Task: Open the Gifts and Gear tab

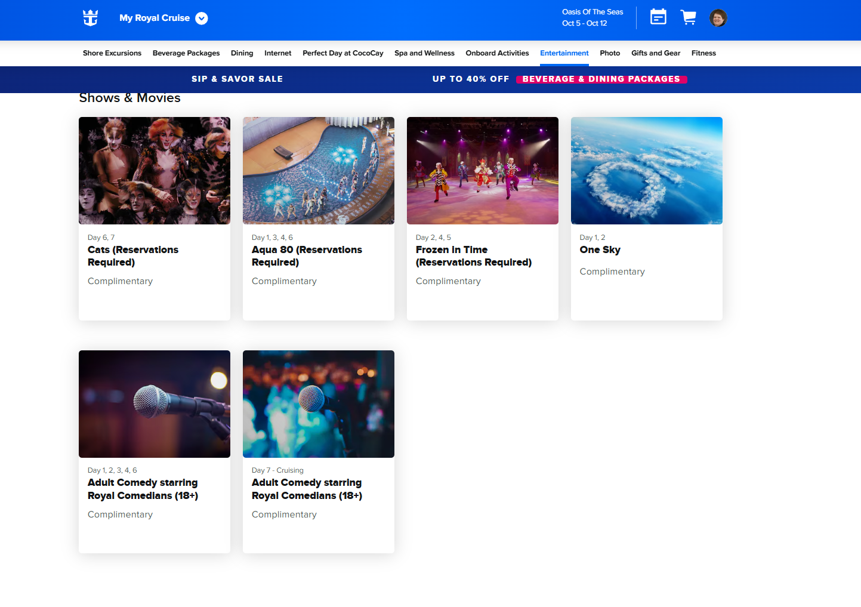Action: [655, 53]
